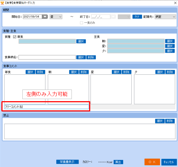Click the 算出 calorie calculate button

coord(118,162)
